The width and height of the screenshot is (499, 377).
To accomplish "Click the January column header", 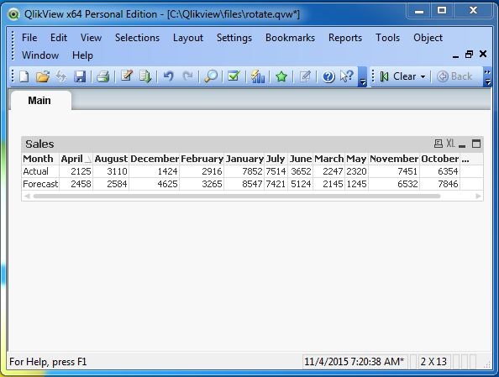I will pyautogui.click(x=244, y=159).
